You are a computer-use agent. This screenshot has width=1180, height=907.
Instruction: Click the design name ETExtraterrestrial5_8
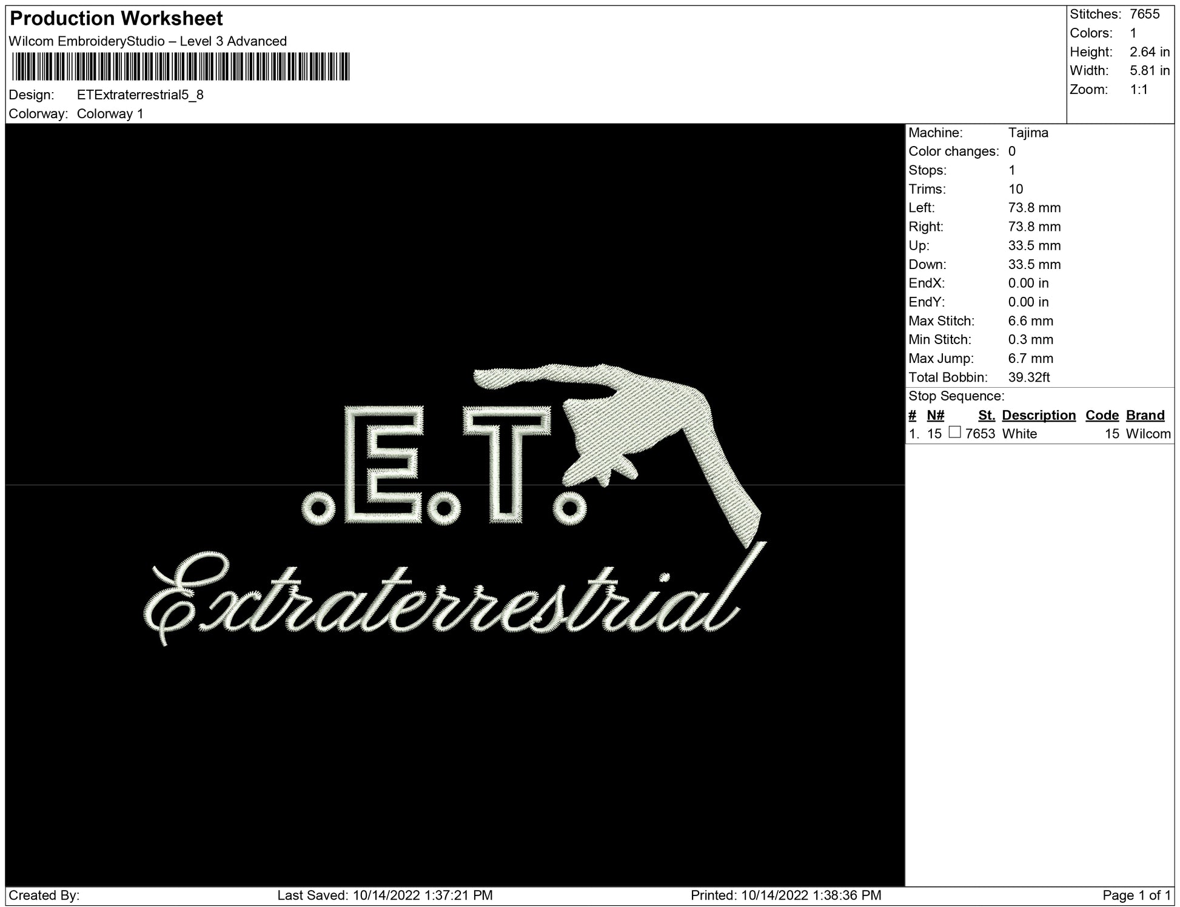[x=140, y=95]
